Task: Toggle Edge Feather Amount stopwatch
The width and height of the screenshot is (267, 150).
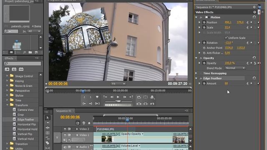Action: tap(204, 83)
